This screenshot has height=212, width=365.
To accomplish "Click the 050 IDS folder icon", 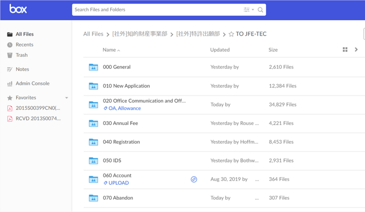I will pyautogui.click(x=93, y=161).
